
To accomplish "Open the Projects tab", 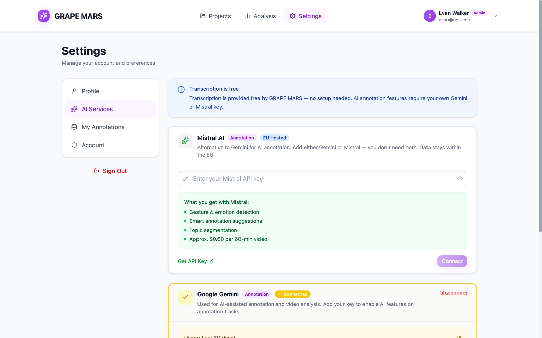I will (x=215, y=16).
